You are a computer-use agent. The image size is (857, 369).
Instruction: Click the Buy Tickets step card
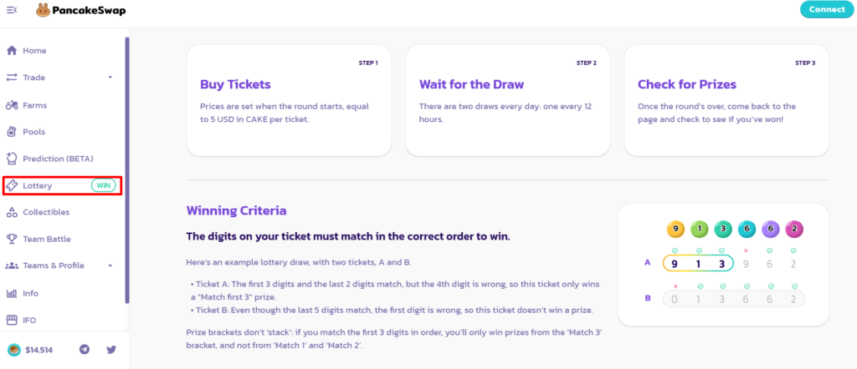(x=289, y=100)
